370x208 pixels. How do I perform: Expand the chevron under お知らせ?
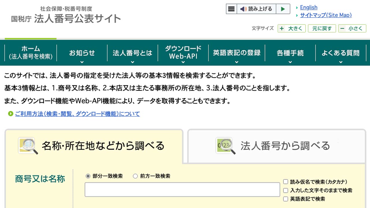click(82, 62)
